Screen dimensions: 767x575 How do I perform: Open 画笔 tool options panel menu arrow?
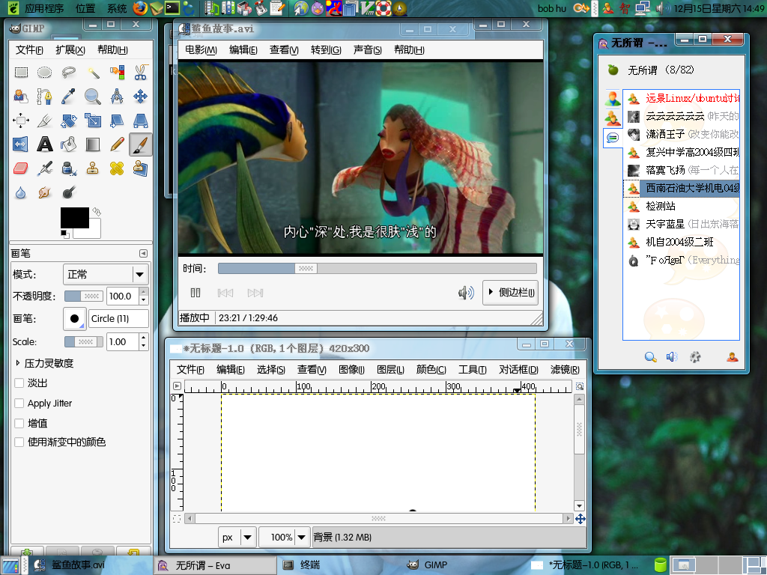143,253
